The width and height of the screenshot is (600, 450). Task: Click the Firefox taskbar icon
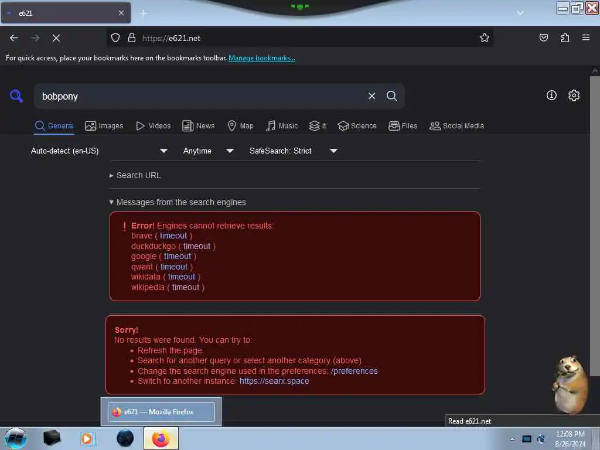point(161,438)
